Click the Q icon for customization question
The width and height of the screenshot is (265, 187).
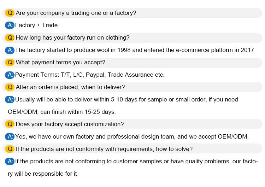[x=10, y=124]
